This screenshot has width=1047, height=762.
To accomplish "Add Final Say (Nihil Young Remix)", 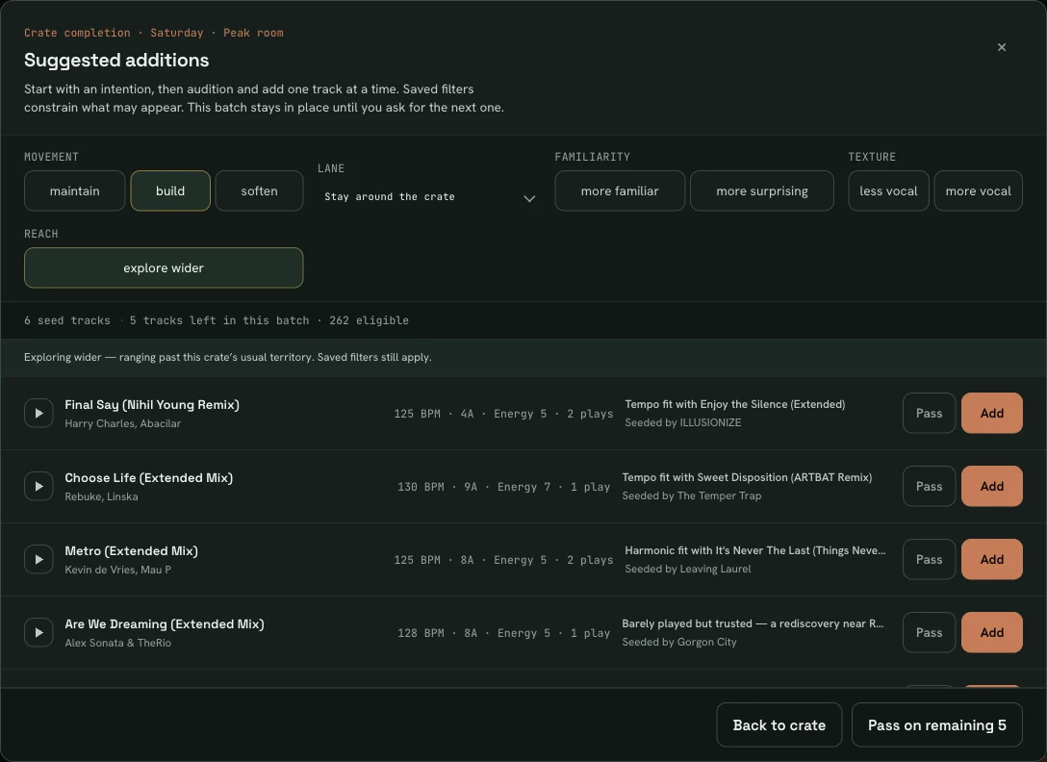I will pyautogui.click(x=991, y=414).
